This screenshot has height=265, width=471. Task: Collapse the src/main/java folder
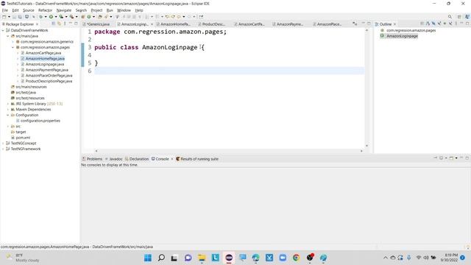[8, 36]
